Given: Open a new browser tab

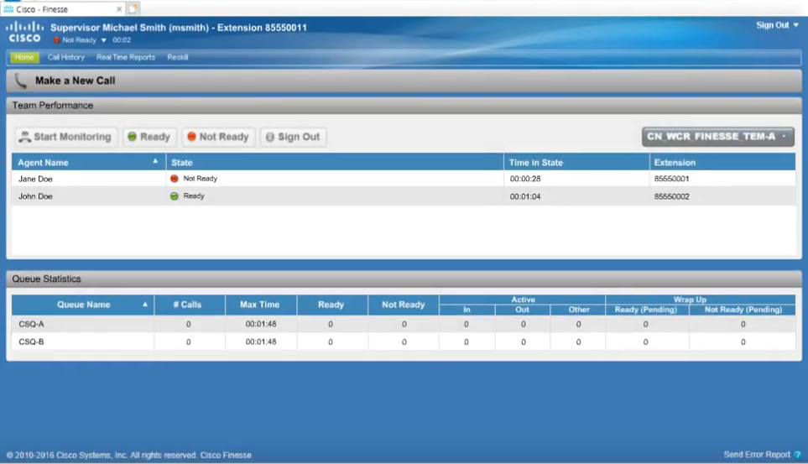Looking at the screenshot, I should point(133,8).
